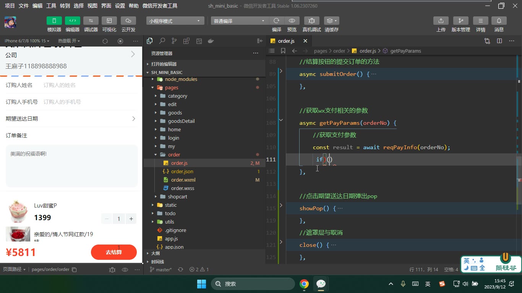This screenshot has height=293, width=522.
Task: Click the split editor icon
Action: 499,41
